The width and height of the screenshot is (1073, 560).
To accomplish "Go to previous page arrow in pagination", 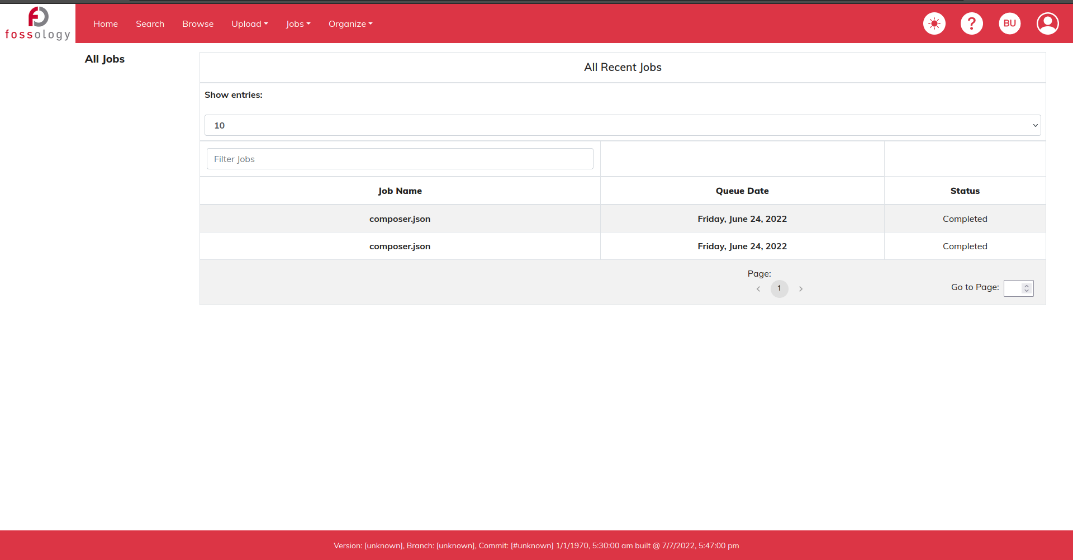I will click(758, 289).
